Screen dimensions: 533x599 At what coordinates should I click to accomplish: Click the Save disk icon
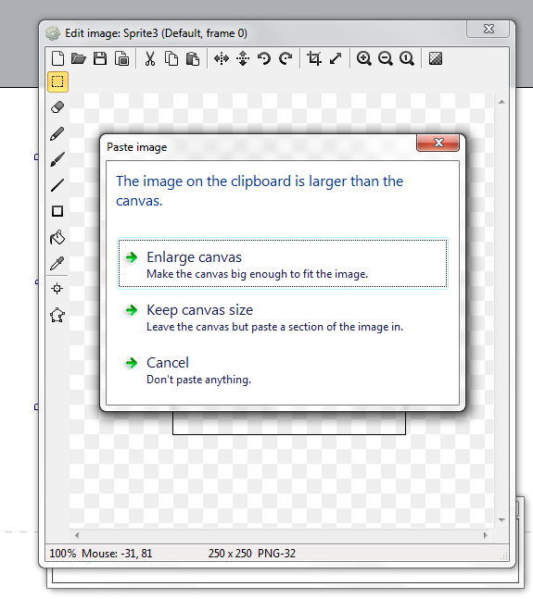[100, 58]
